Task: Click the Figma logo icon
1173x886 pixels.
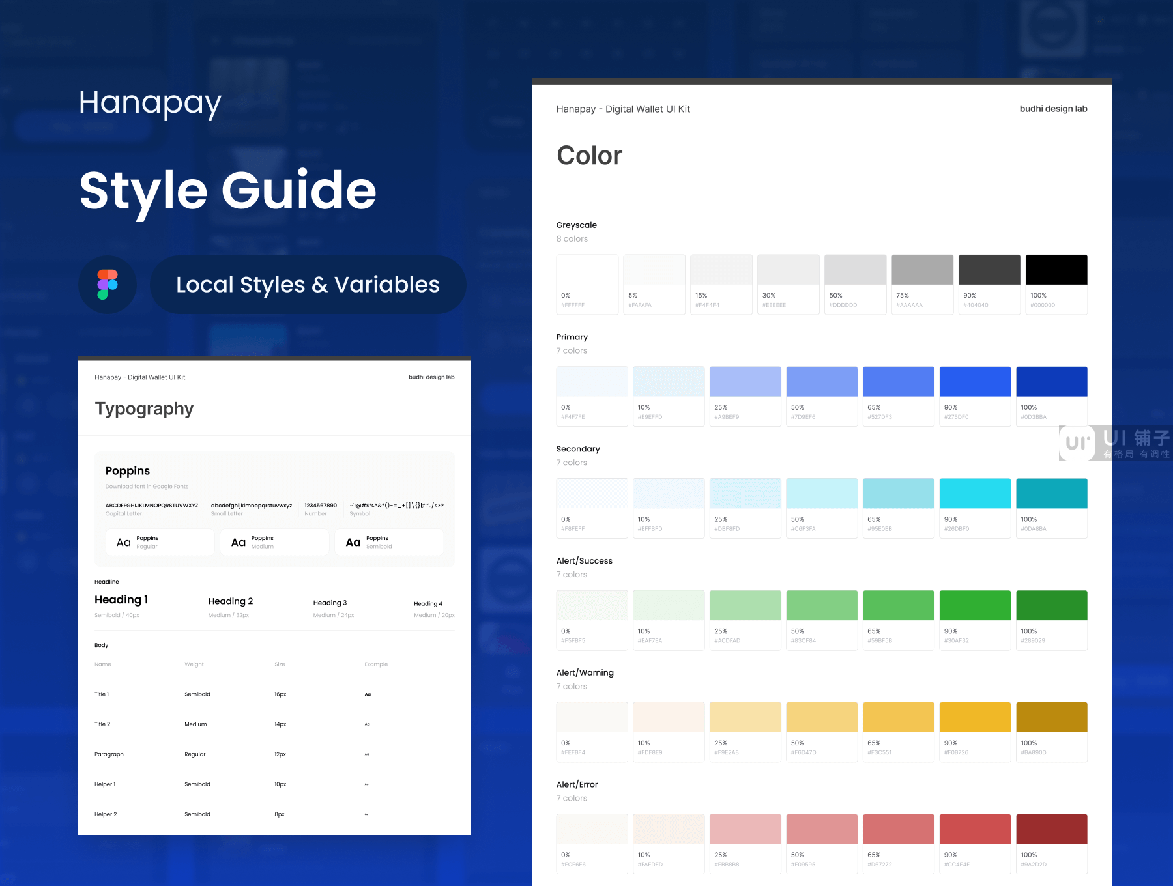Action: 108,285
